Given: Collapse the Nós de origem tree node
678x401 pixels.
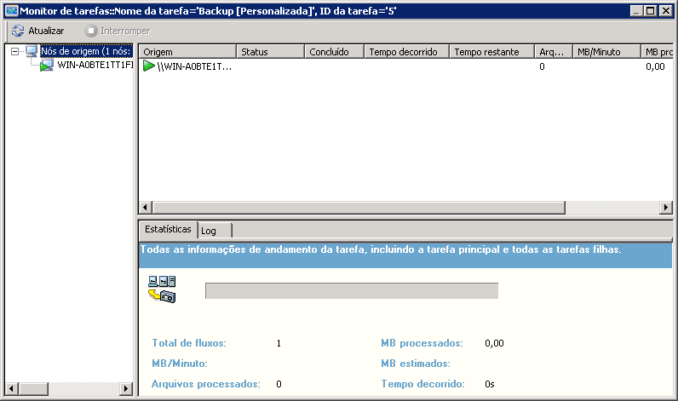Looking at the screenshot, I should 14,51.
